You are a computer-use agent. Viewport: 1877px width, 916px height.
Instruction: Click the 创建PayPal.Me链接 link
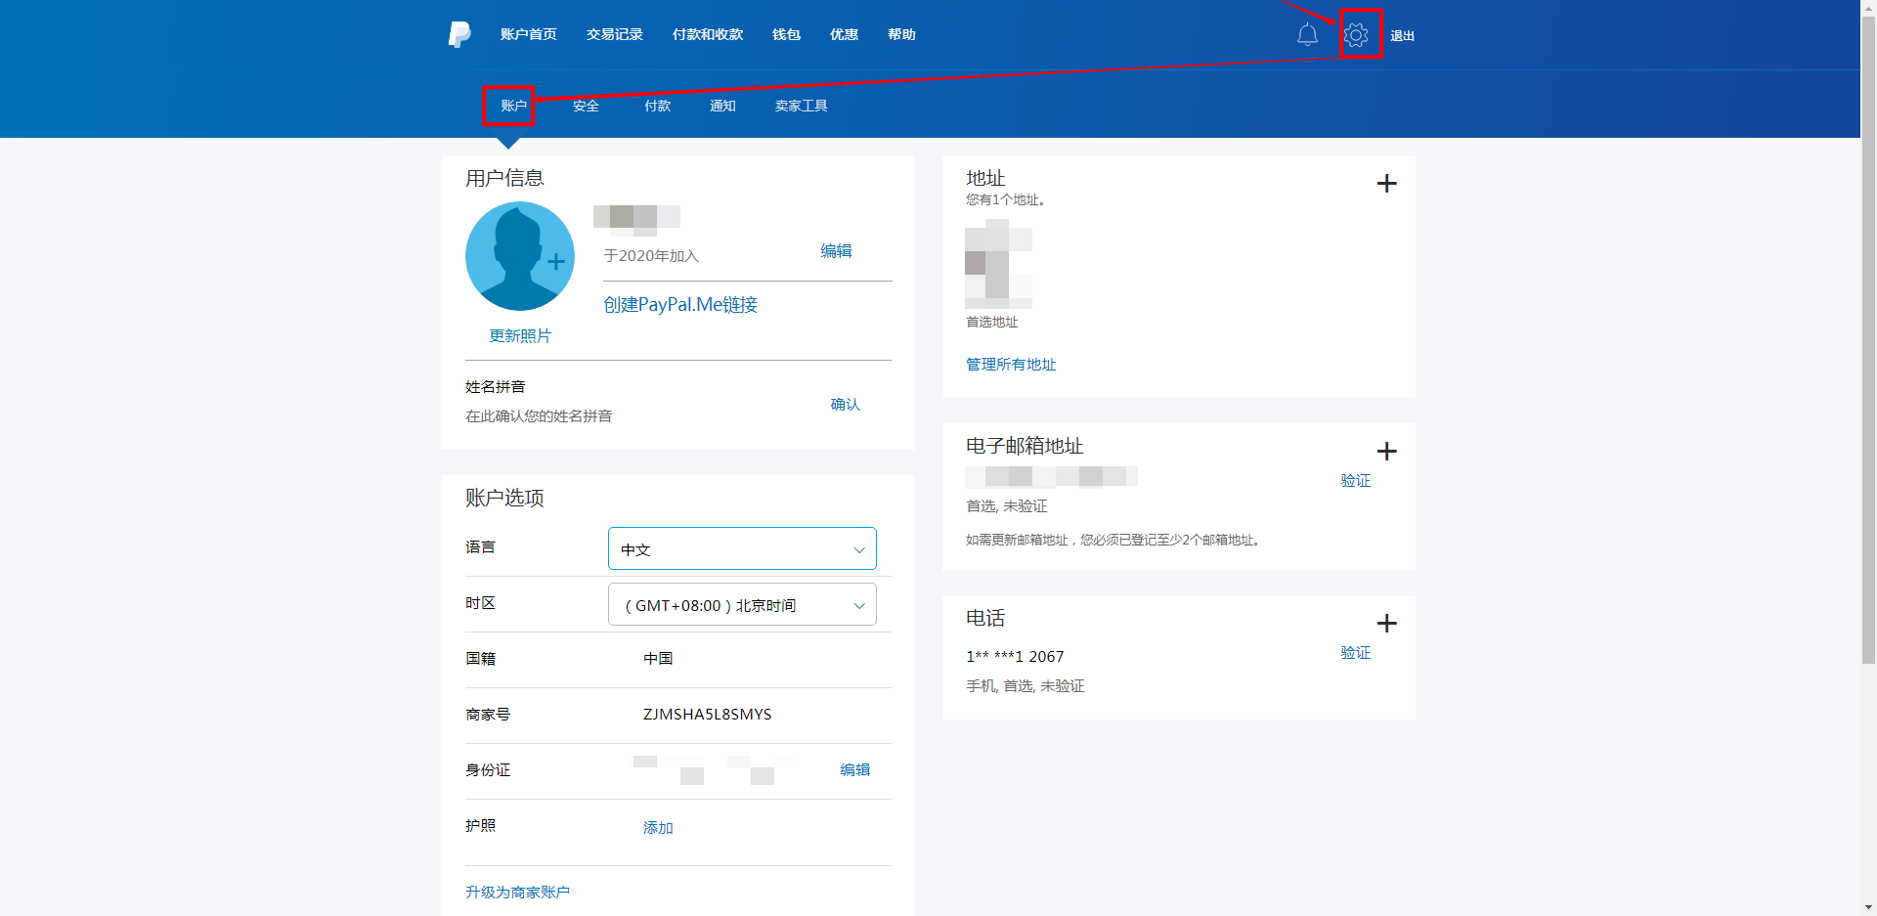click(x=680, y=305)
